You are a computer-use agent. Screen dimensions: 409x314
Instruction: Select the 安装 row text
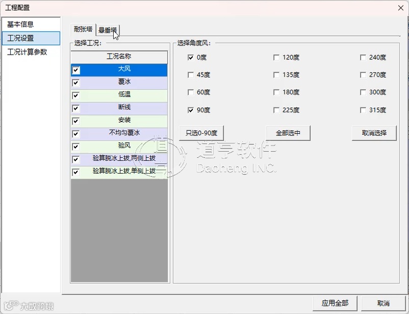click(x=124, y=120)
